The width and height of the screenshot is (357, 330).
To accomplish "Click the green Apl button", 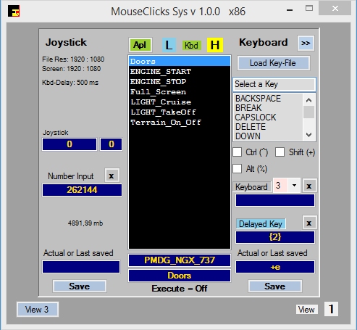I will (x=140, y=45).
